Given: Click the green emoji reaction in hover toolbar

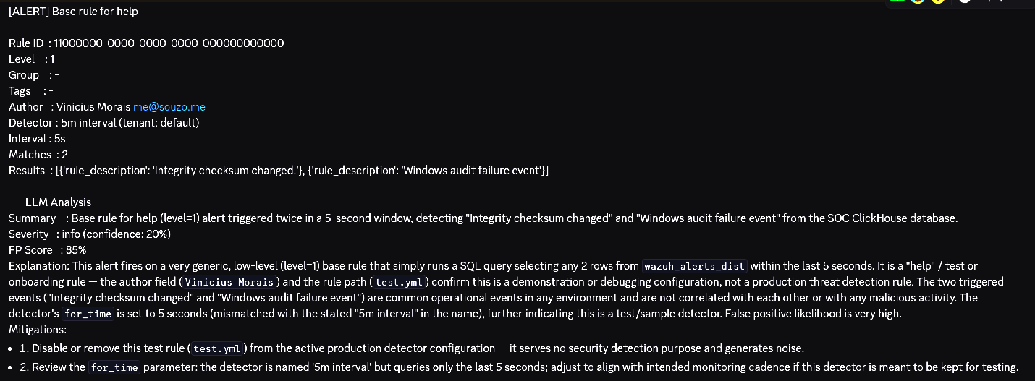Looking at the screenshot, I should click(x=897, y=1).
